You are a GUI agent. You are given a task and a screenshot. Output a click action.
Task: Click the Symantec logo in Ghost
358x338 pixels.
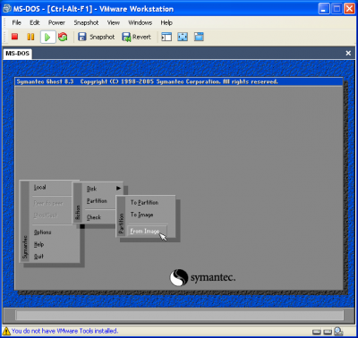point(202,277)
